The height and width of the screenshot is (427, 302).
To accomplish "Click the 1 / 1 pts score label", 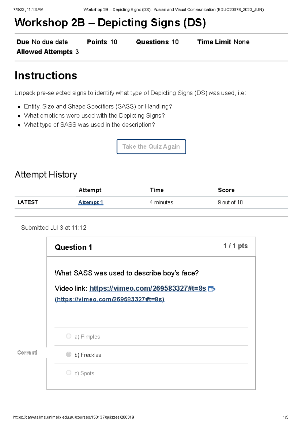I will pyautogui.click(x=235, y=246).
